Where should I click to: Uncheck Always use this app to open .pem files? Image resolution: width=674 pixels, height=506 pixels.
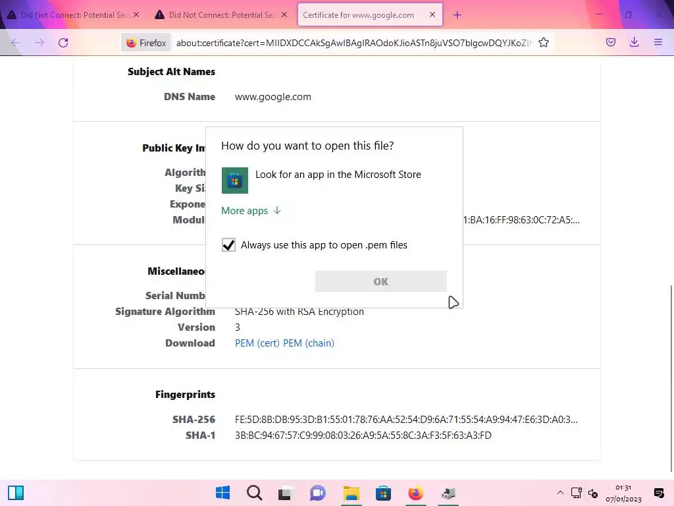click(228, 245)
